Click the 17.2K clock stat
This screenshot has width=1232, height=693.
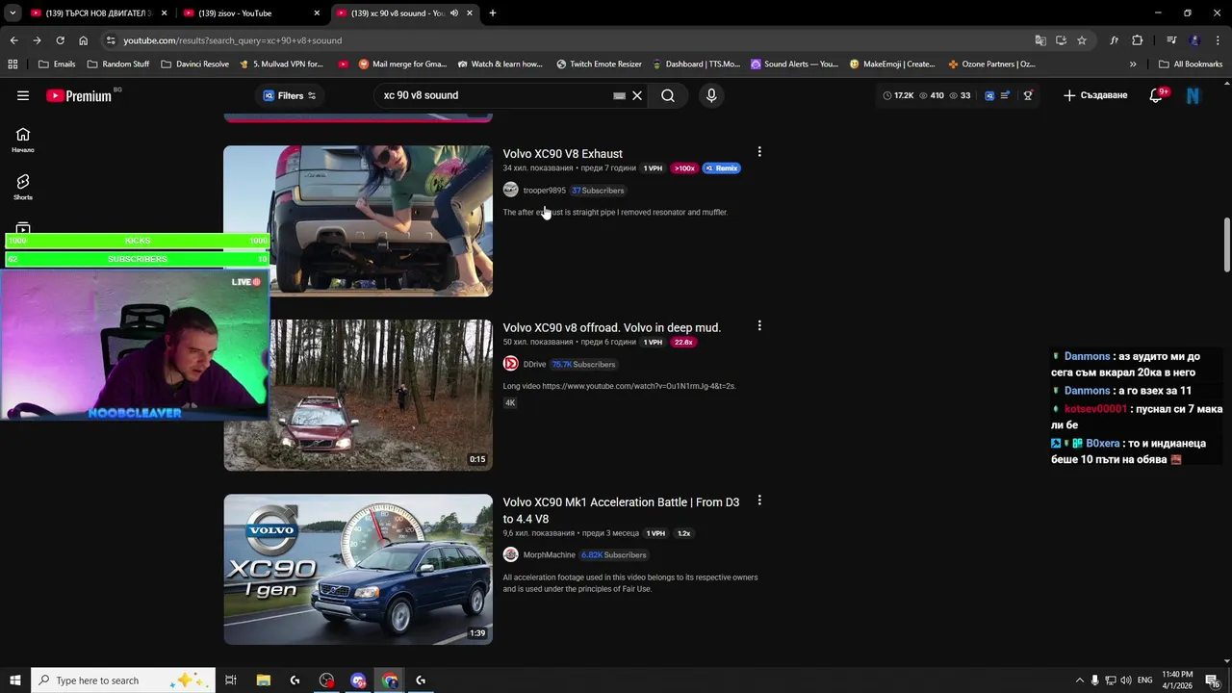898,95
